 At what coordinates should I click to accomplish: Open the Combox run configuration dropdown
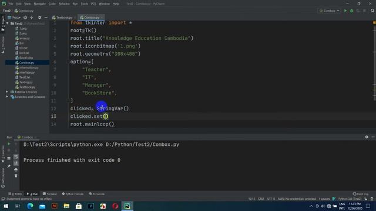[x=329, y=11]
